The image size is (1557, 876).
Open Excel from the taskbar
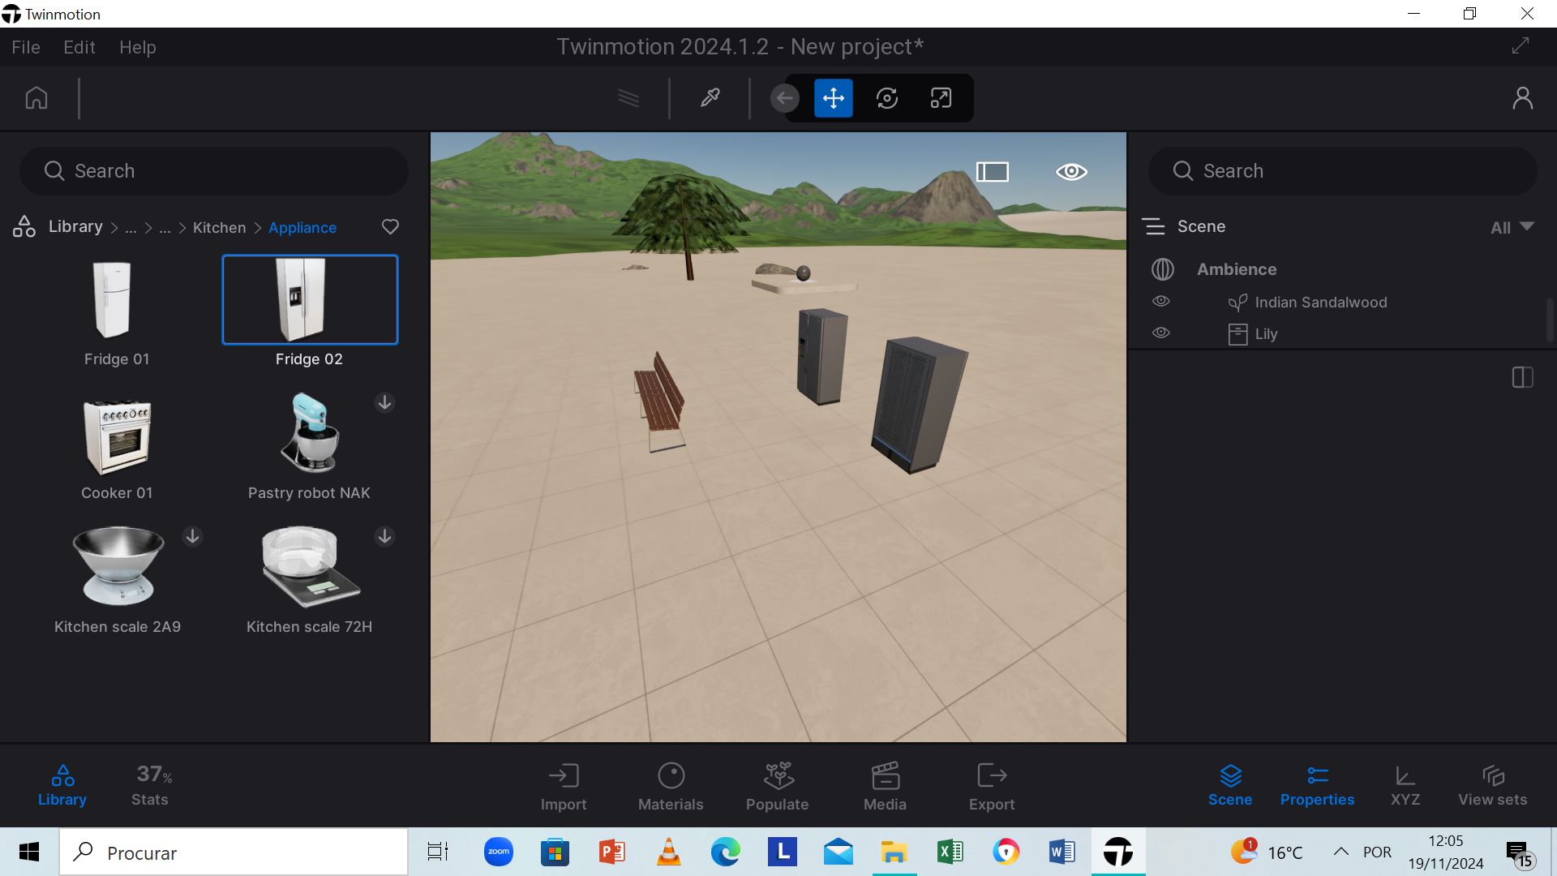click(950, 852)
